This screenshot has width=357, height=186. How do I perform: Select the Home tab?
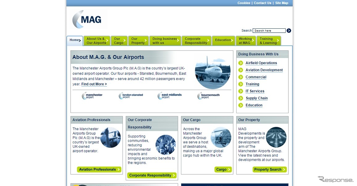click(x=75, y=41)
